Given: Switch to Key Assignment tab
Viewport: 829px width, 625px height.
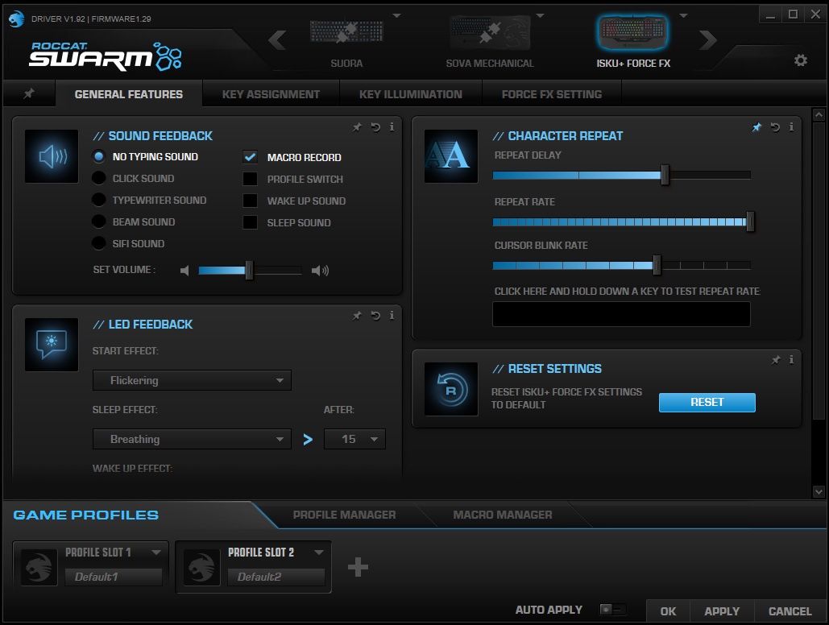Looking at the screenshot, I should click(x=271, y=94).
